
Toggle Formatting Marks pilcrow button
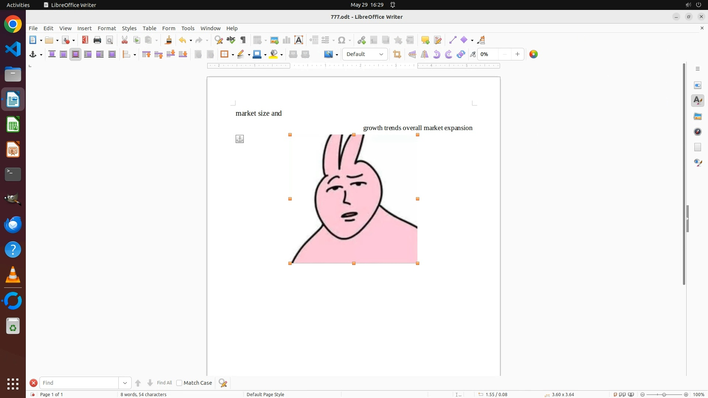point(243,40)
